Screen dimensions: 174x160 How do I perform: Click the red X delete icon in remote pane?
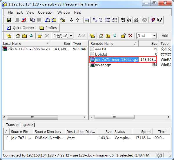pyautogui.click(x=130, y=36)
